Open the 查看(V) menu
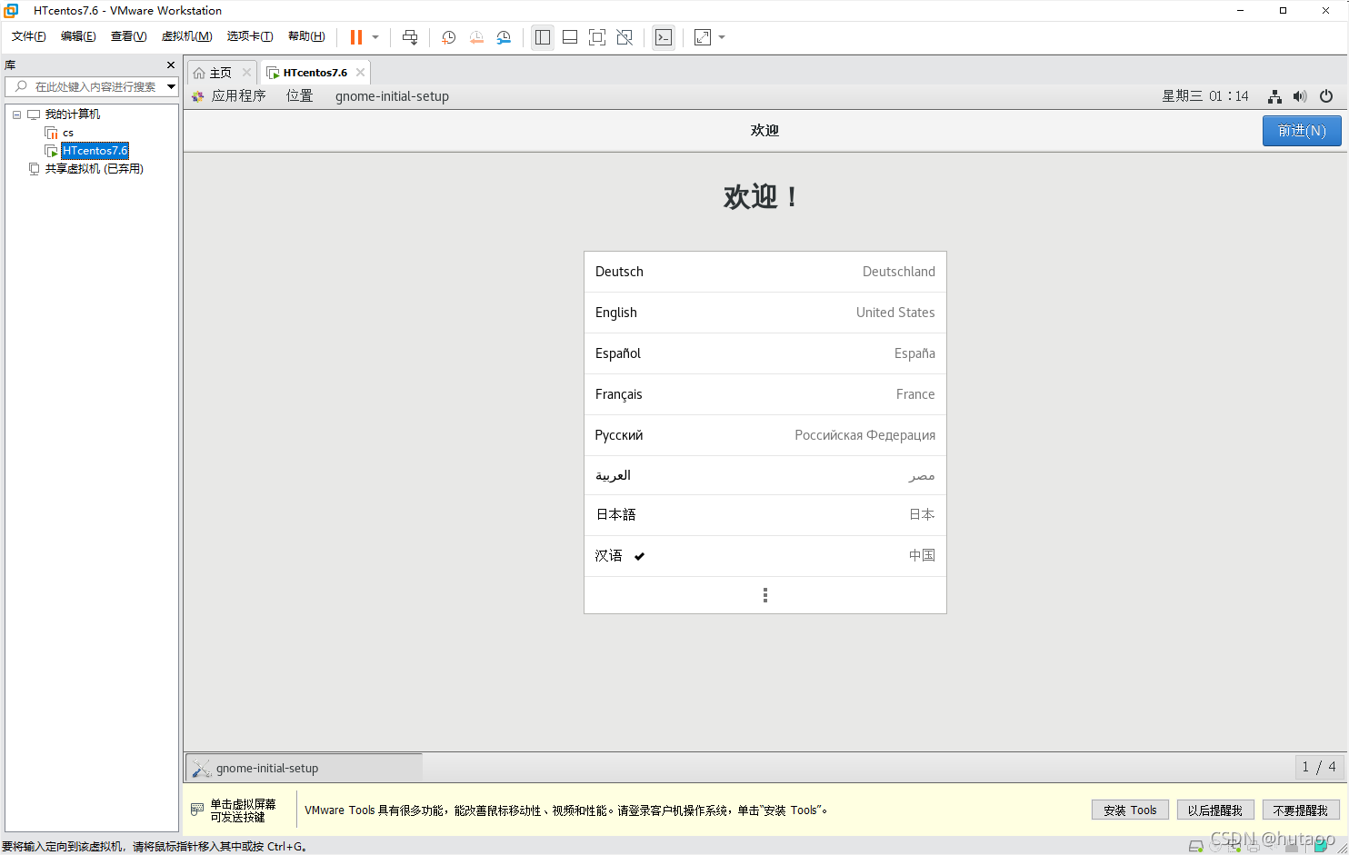 (128, 36)
